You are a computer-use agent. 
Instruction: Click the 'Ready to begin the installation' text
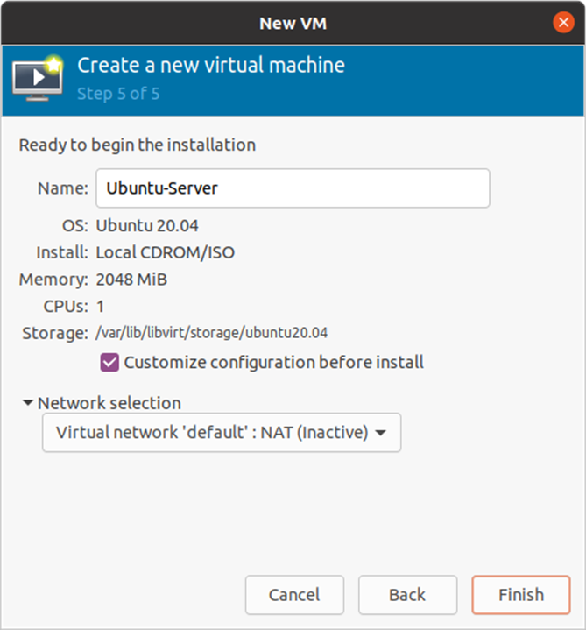138,145
